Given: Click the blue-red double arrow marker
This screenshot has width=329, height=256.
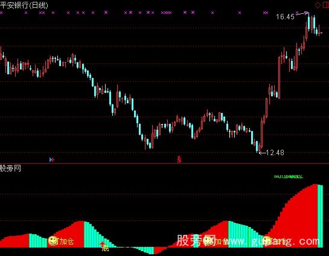Looking at the screenshot, I should coord(52,159).
